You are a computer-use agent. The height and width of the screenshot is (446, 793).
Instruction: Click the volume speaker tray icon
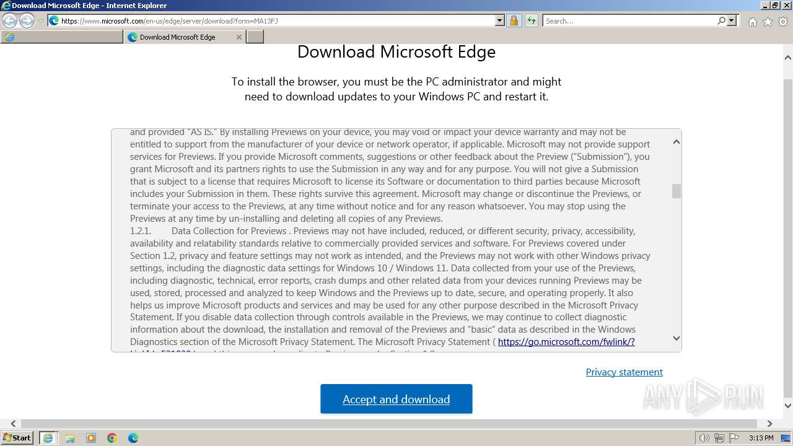pos(704,438)
